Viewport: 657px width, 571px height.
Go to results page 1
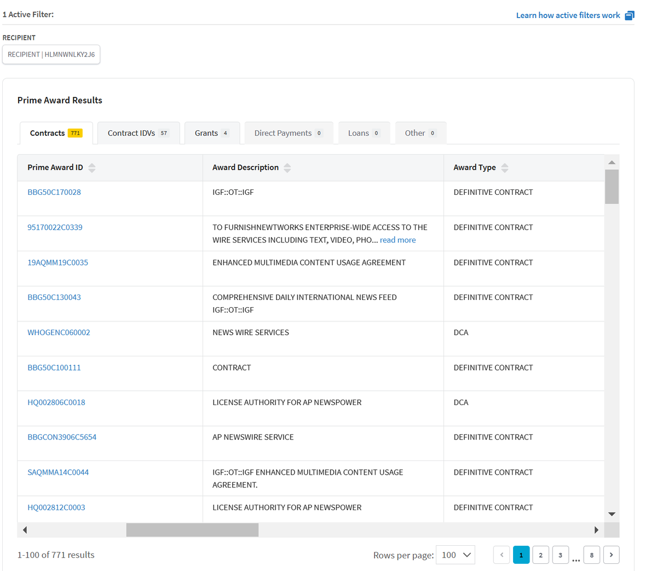pyautogui.click(x=521, y=555)
